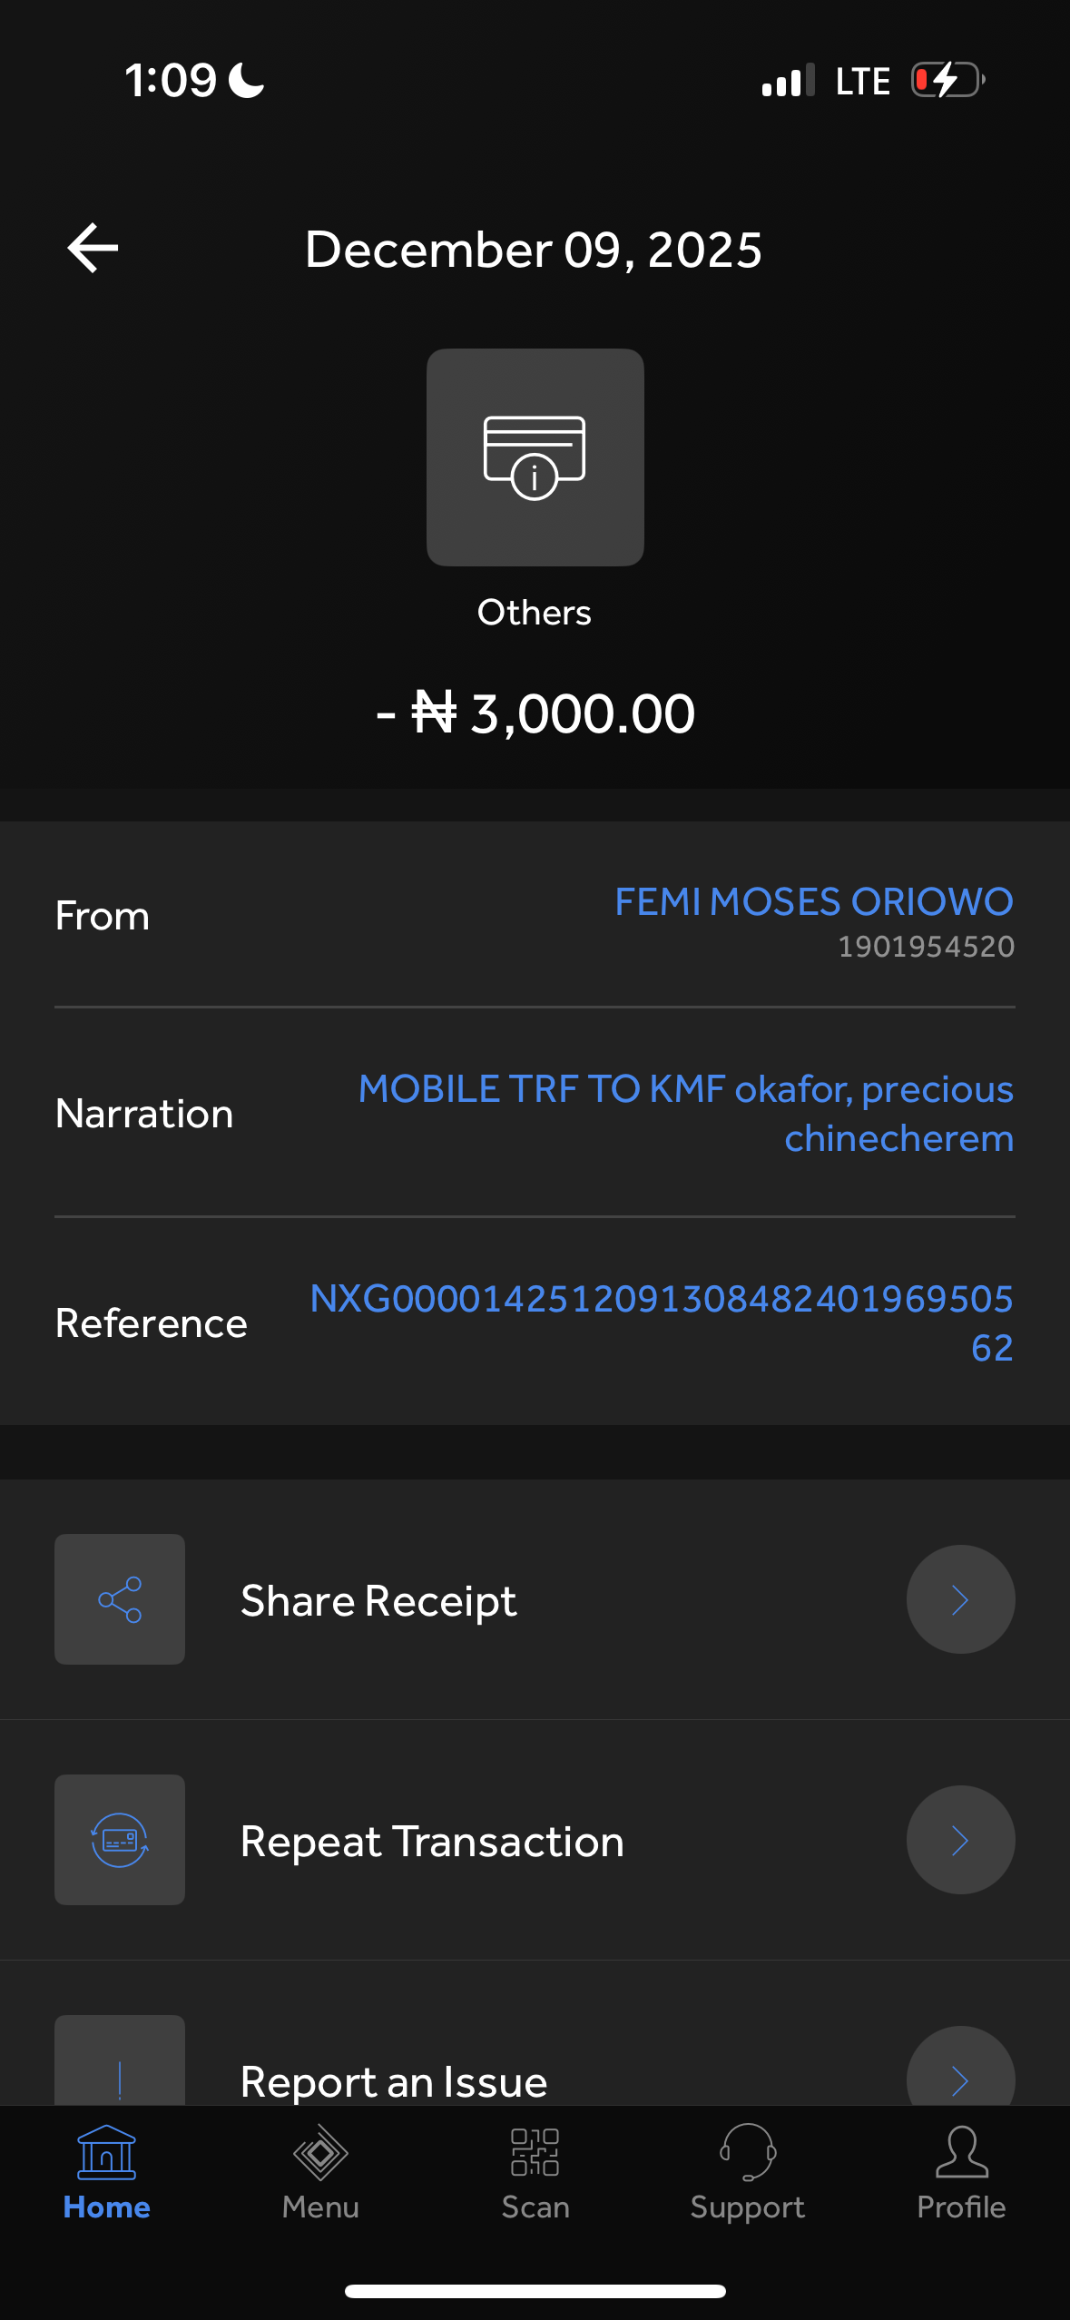Go to the Home tab
This screenshot has width=1070, height=2320.
coord(107,2172)
